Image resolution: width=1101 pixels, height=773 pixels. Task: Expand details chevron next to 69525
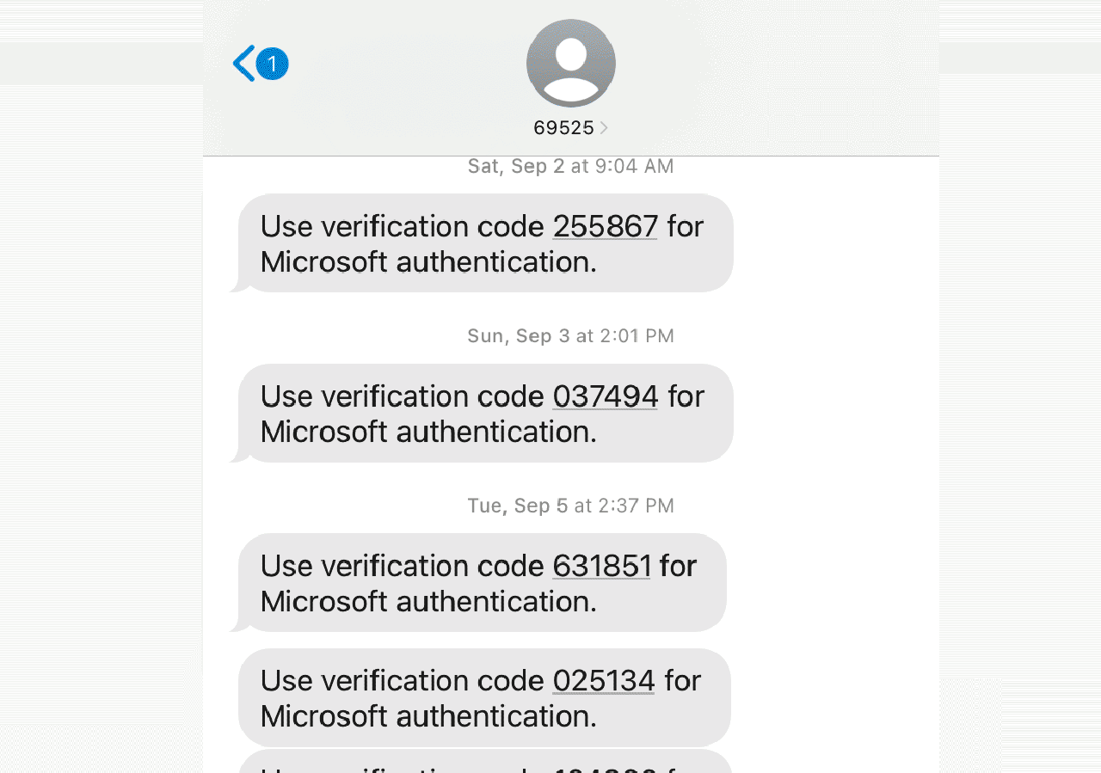604,128
